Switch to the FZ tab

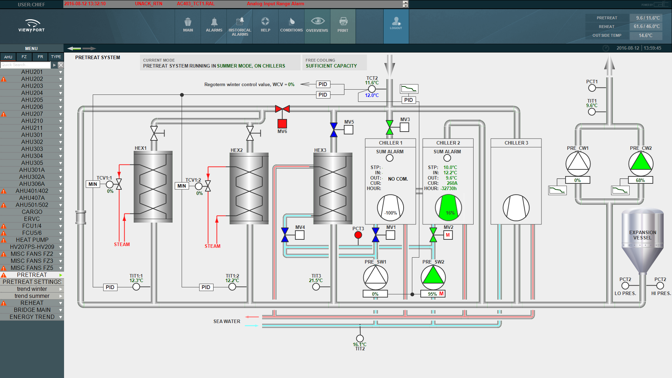click(24, 57)
